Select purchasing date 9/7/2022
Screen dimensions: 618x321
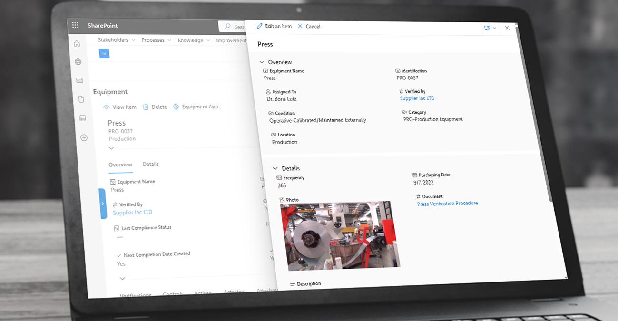423,183
